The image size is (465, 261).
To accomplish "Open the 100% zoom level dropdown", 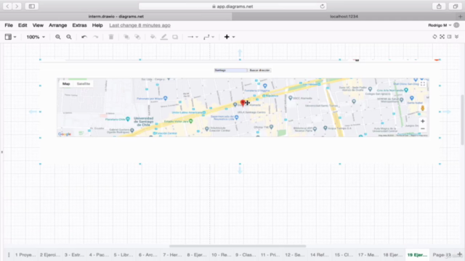I will pyautogui.click(x=36, y=37).
